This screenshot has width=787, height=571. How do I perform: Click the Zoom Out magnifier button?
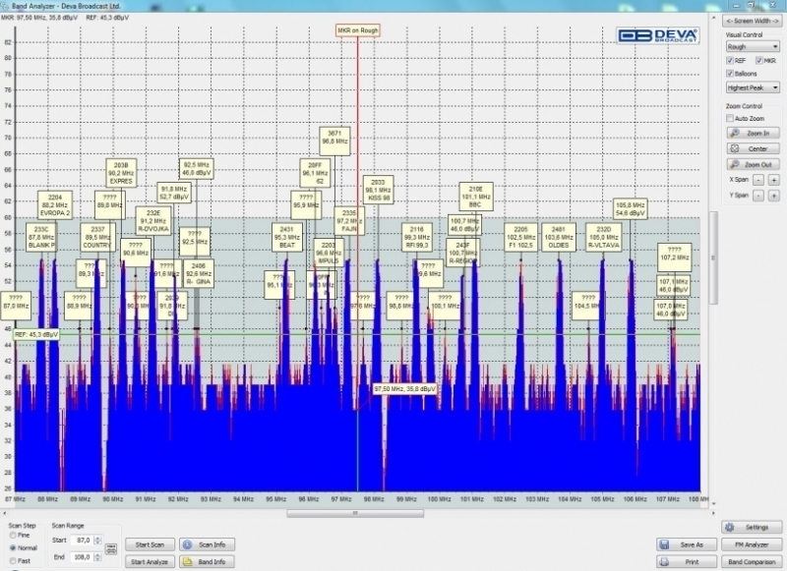(753, 164)
